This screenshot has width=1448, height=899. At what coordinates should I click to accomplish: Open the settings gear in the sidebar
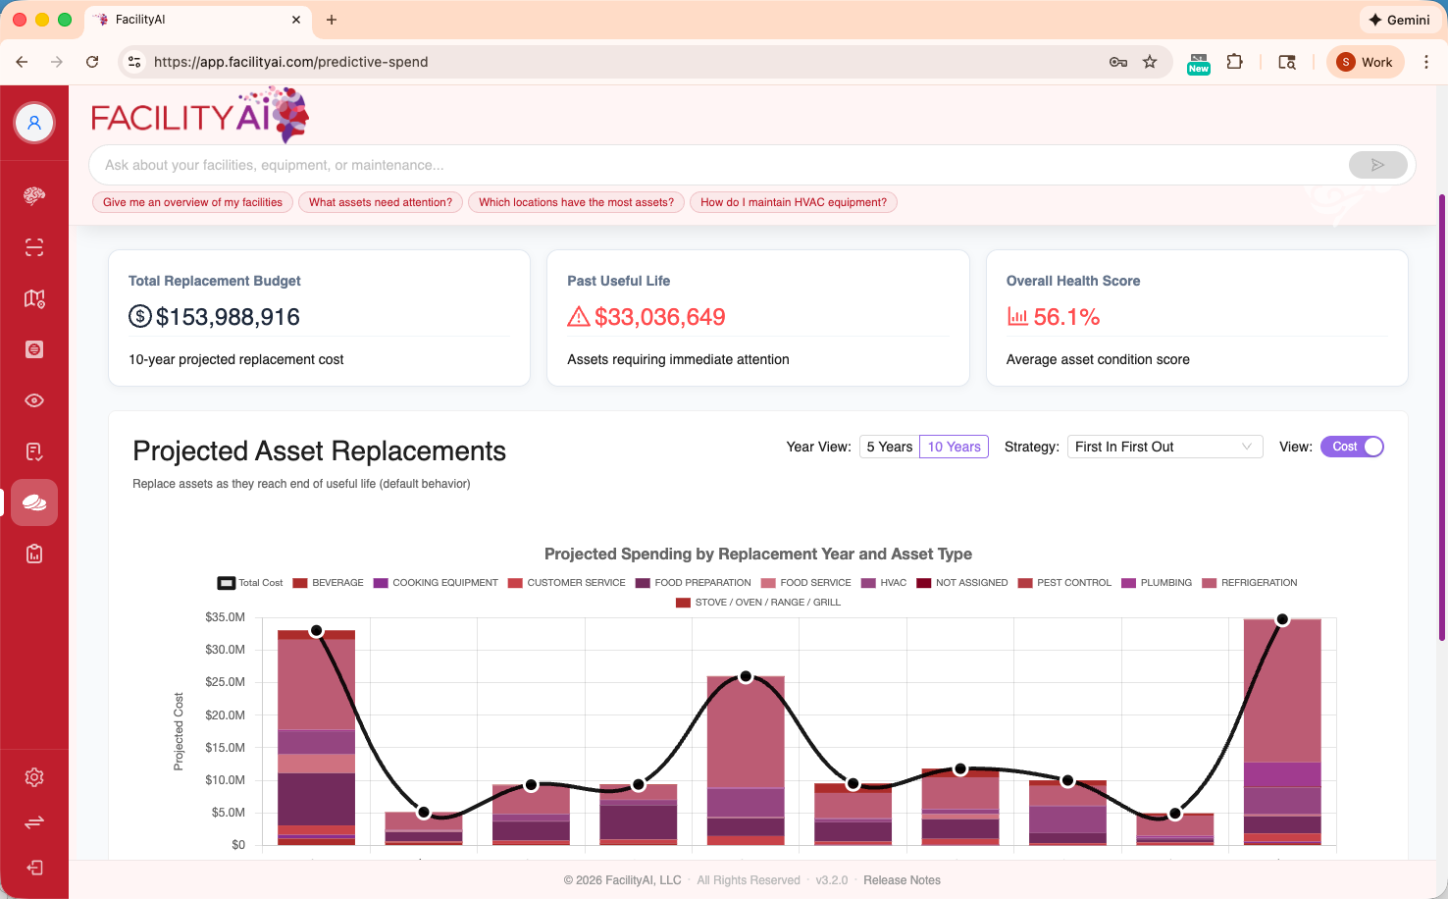pyautogui.click(x=34, y=776)
